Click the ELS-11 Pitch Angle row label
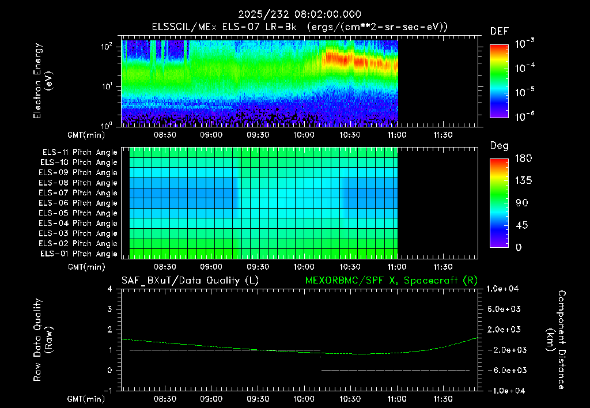 [x=80, y=153]
